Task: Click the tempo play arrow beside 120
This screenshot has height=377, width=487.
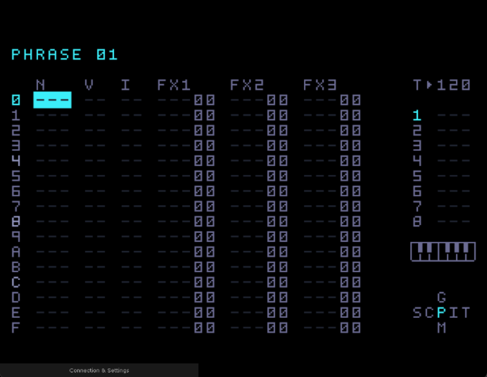Action: [429, 85]
